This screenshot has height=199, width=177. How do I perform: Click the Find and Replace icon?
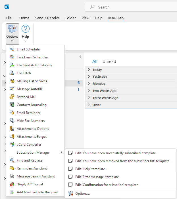click(x=12, y=160)
